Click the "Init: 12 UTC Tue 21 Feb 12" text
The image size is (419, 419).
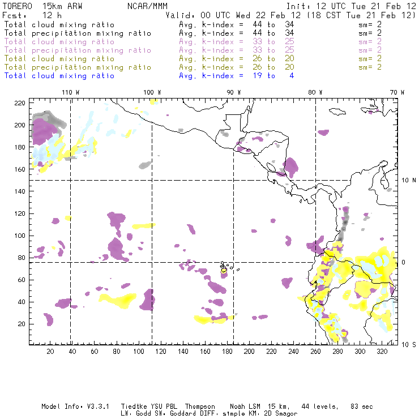351,6
